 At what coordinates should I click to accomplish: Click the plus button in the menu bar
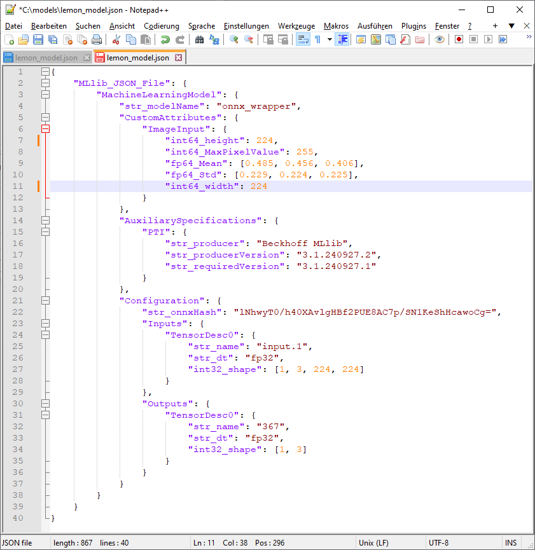[x=495, y=25]
